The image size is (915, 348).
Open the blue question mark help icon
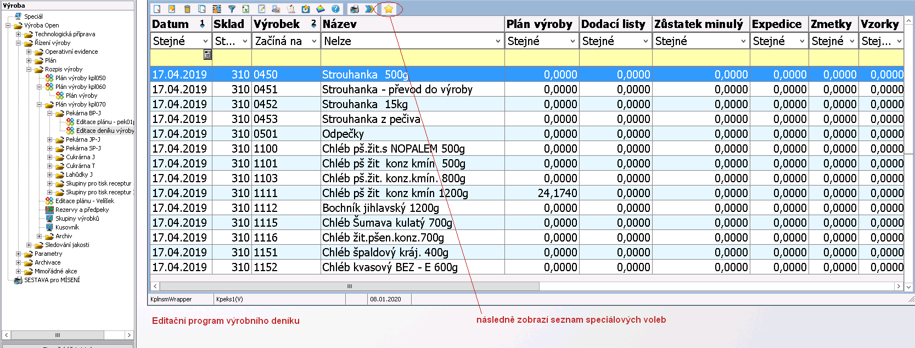[335, 9]
